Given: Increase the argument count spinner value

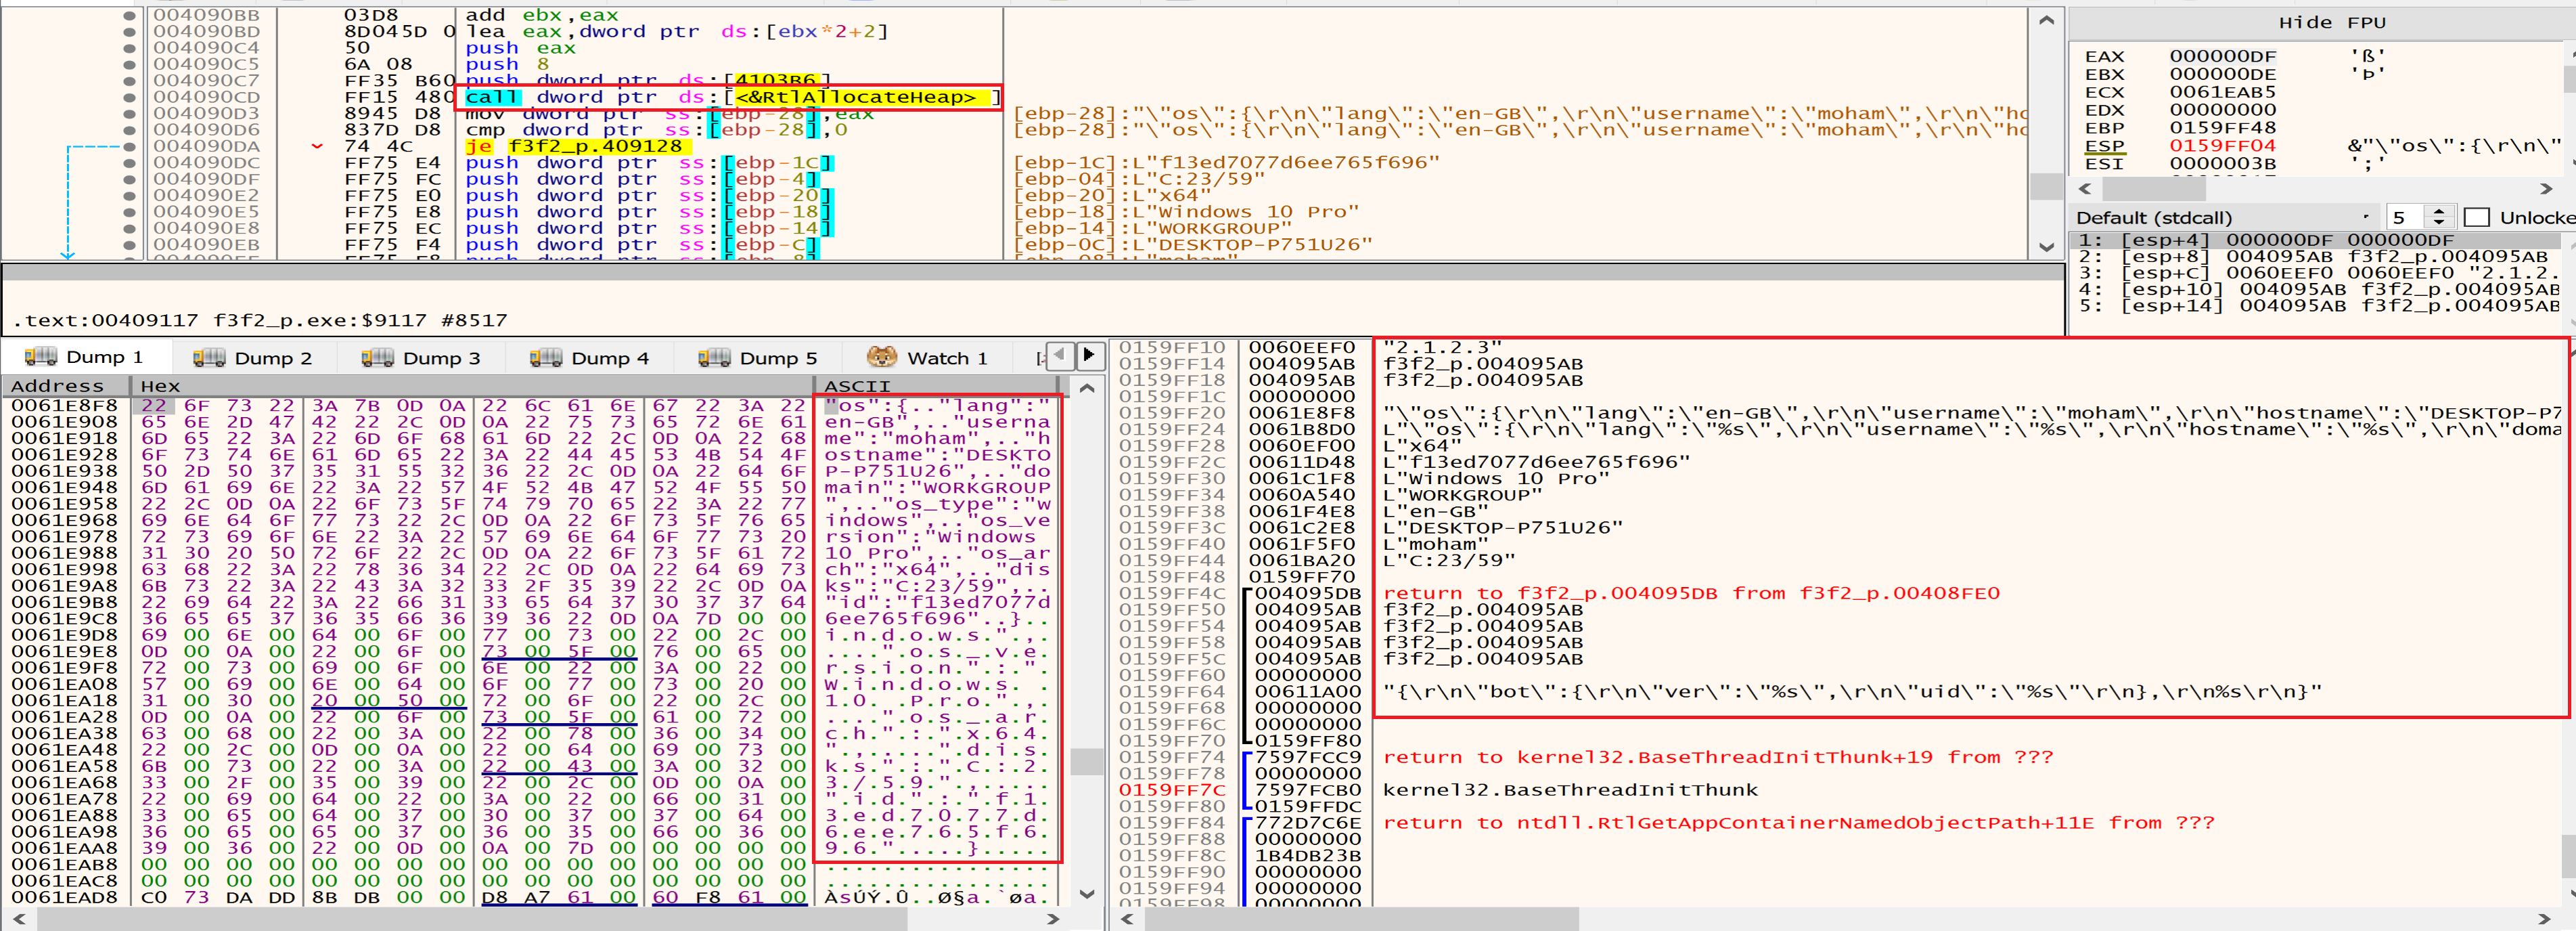Looking at the screenshot, I should 2438,211.
